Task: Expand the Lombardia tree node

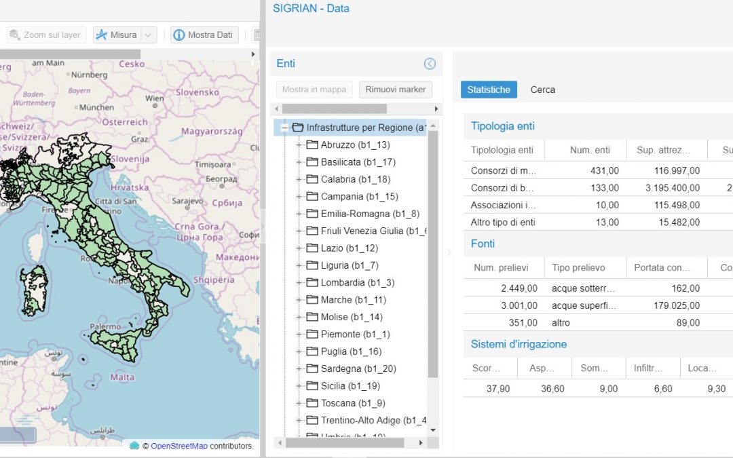Action: point(299,282)
